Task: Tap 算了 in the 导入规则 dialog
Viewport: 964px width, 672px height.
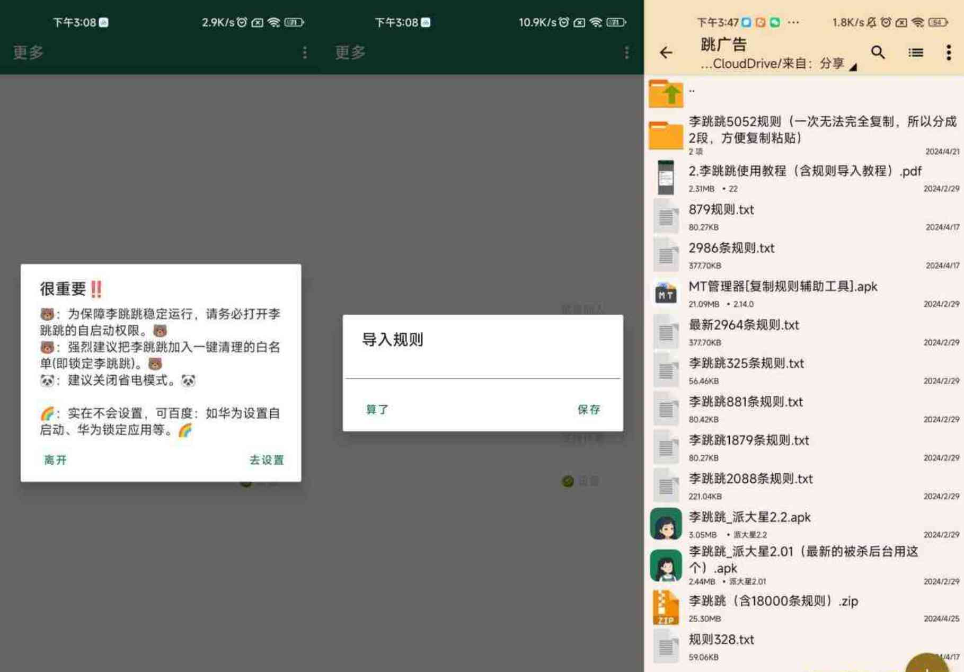Action: coord(377,410)
